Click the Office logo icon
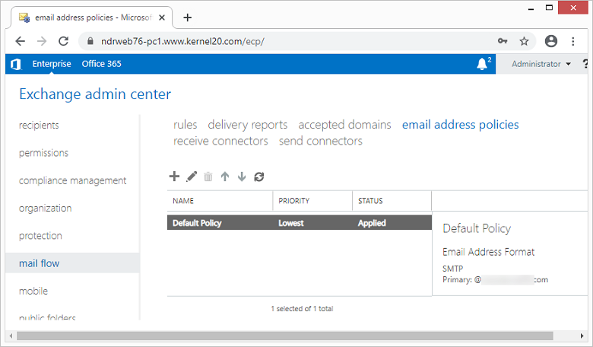593x347 pixels. click(x=15, y=64)
